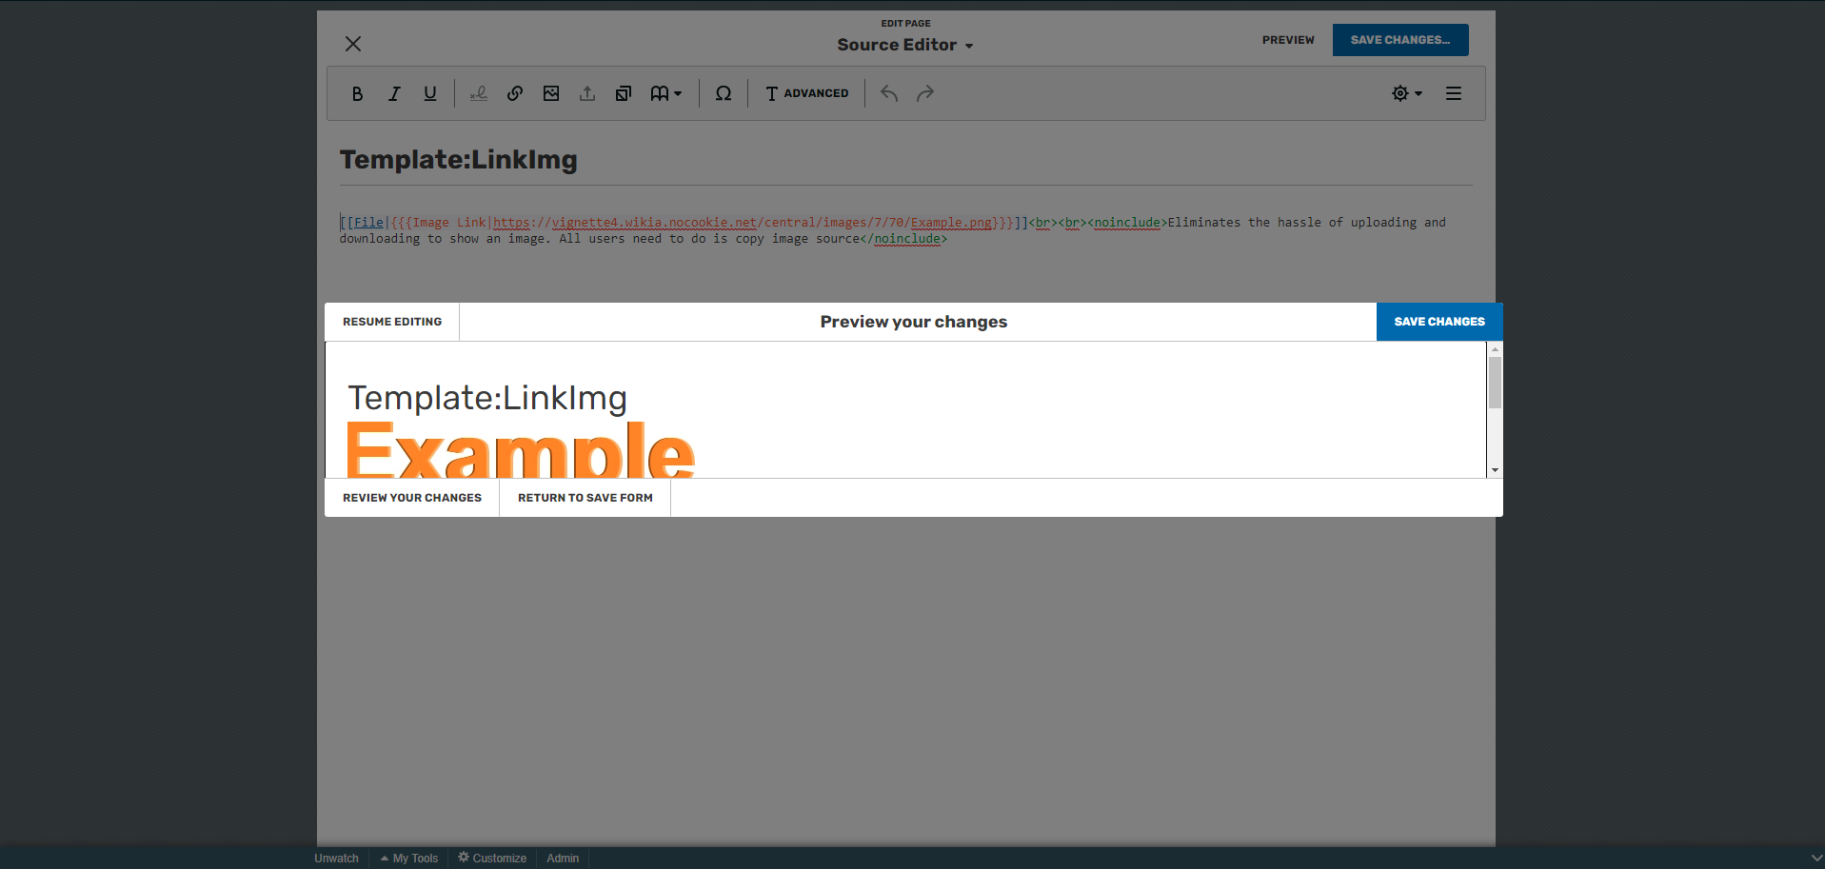Screen dimensions: 1825x869
Task: Toggle bold formatting
Action: 357,93
